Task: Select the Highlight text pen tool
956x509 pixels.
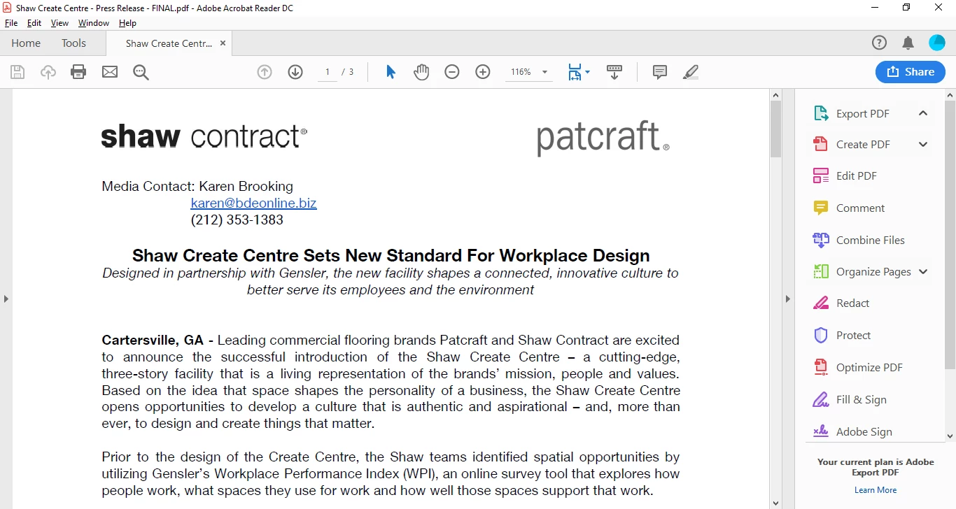Action: coord(691,72)
